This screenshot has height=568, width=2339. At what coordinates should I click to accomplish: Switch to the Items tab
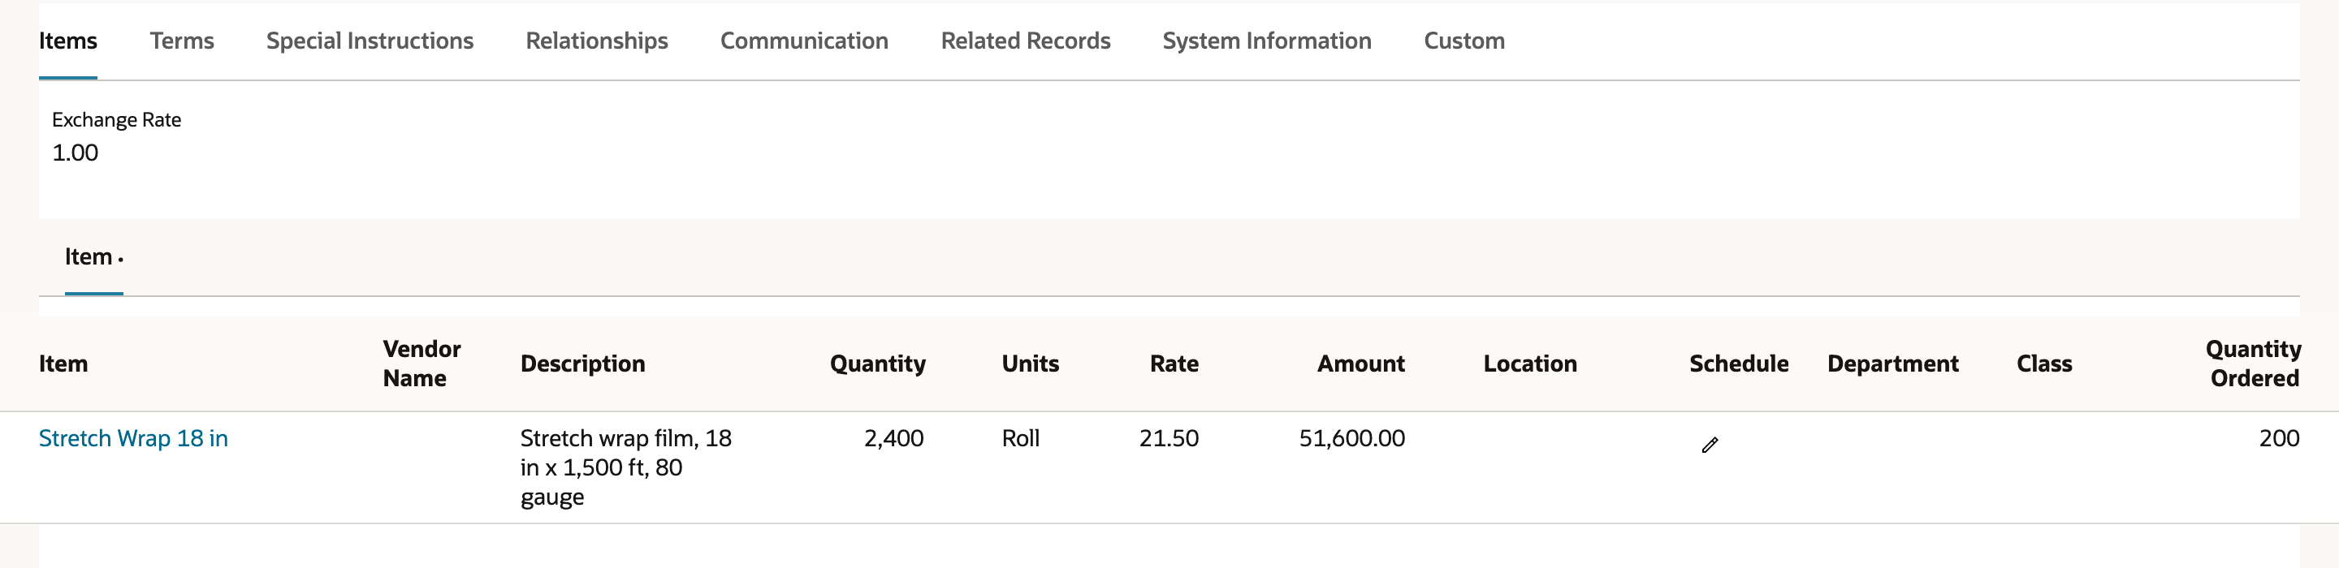click(x=68, y=41)
